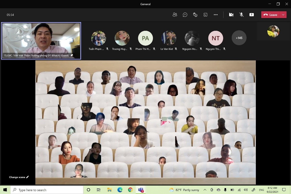Open the participants panel

[175, 15]
